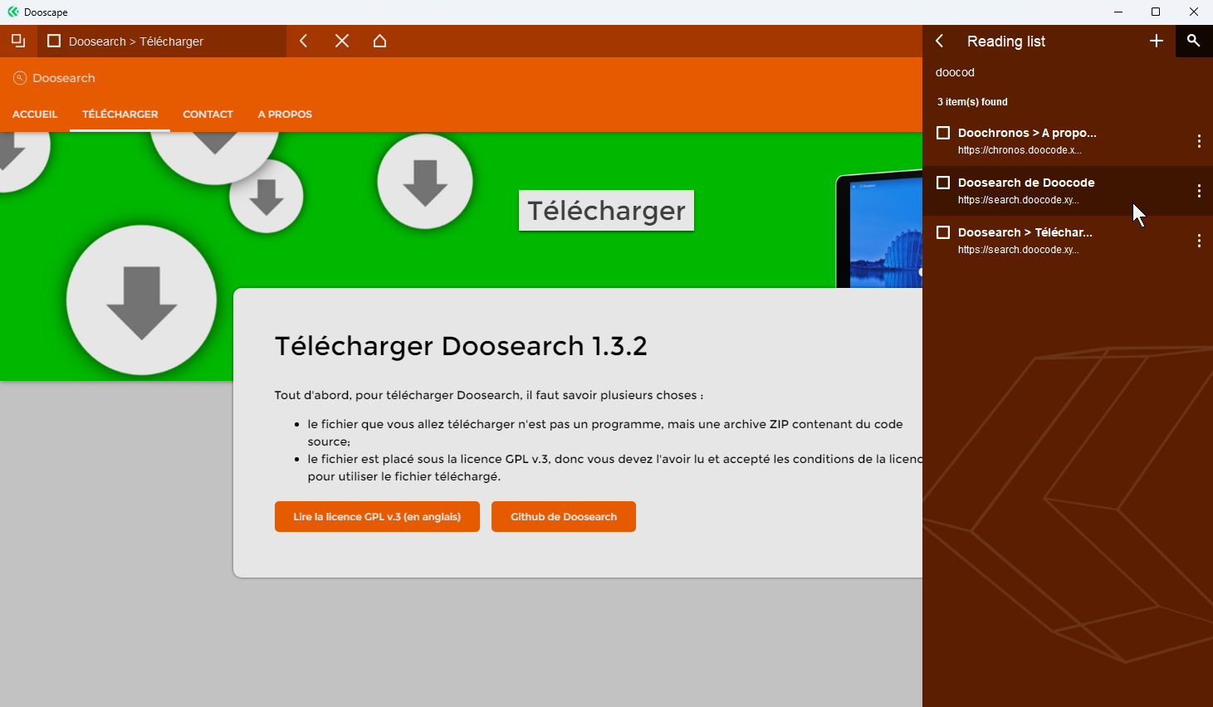This screenshot has height=707, width=1213.
Task: Check the Doochronos > A propos item checkbox
Action: point(943,133)
